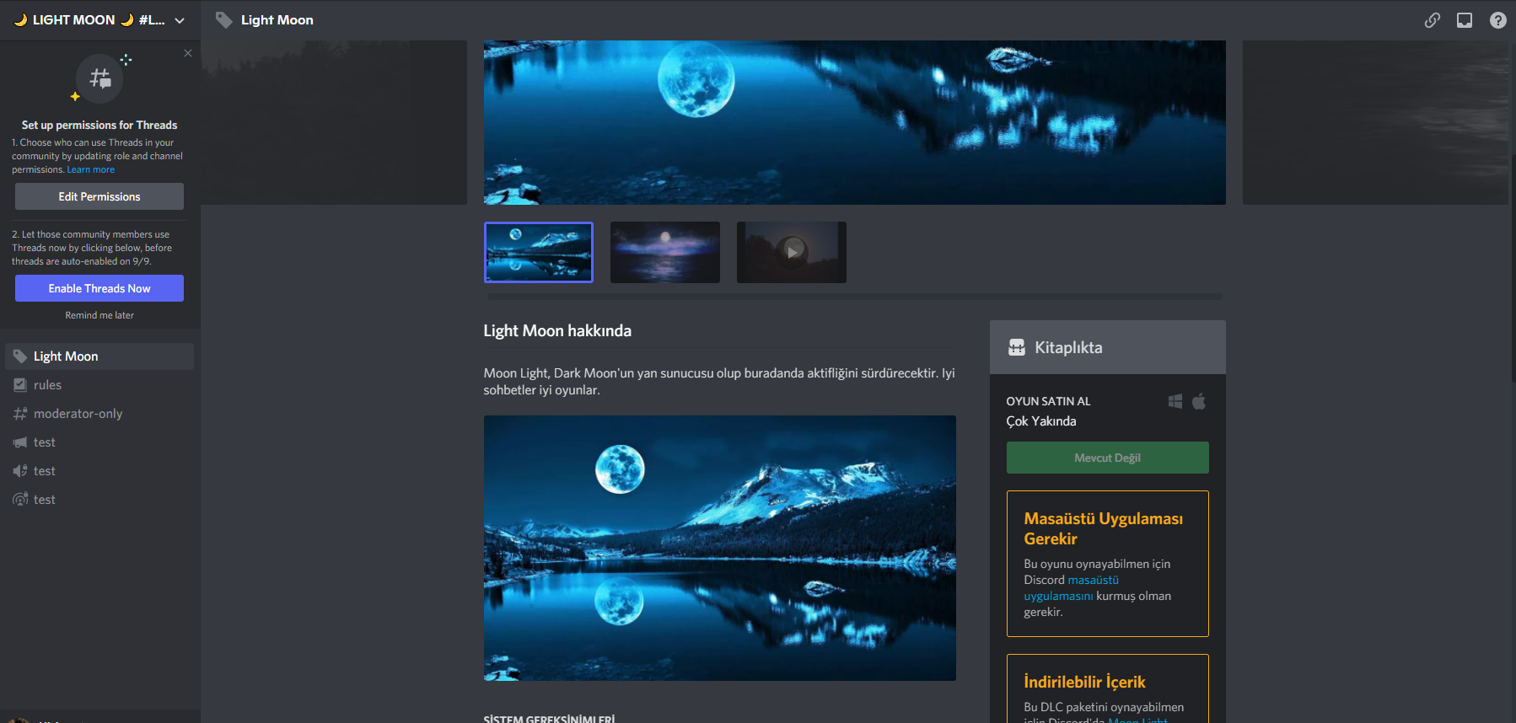Open the rules channel
1516x723 pixels.
99,385
